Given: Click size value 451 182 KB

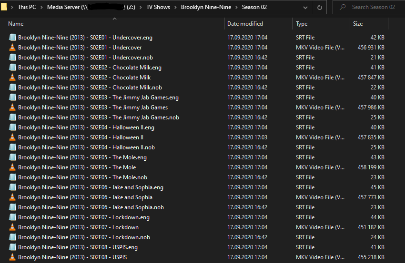Looking at the screenshot, I should [x=371, y=227].
